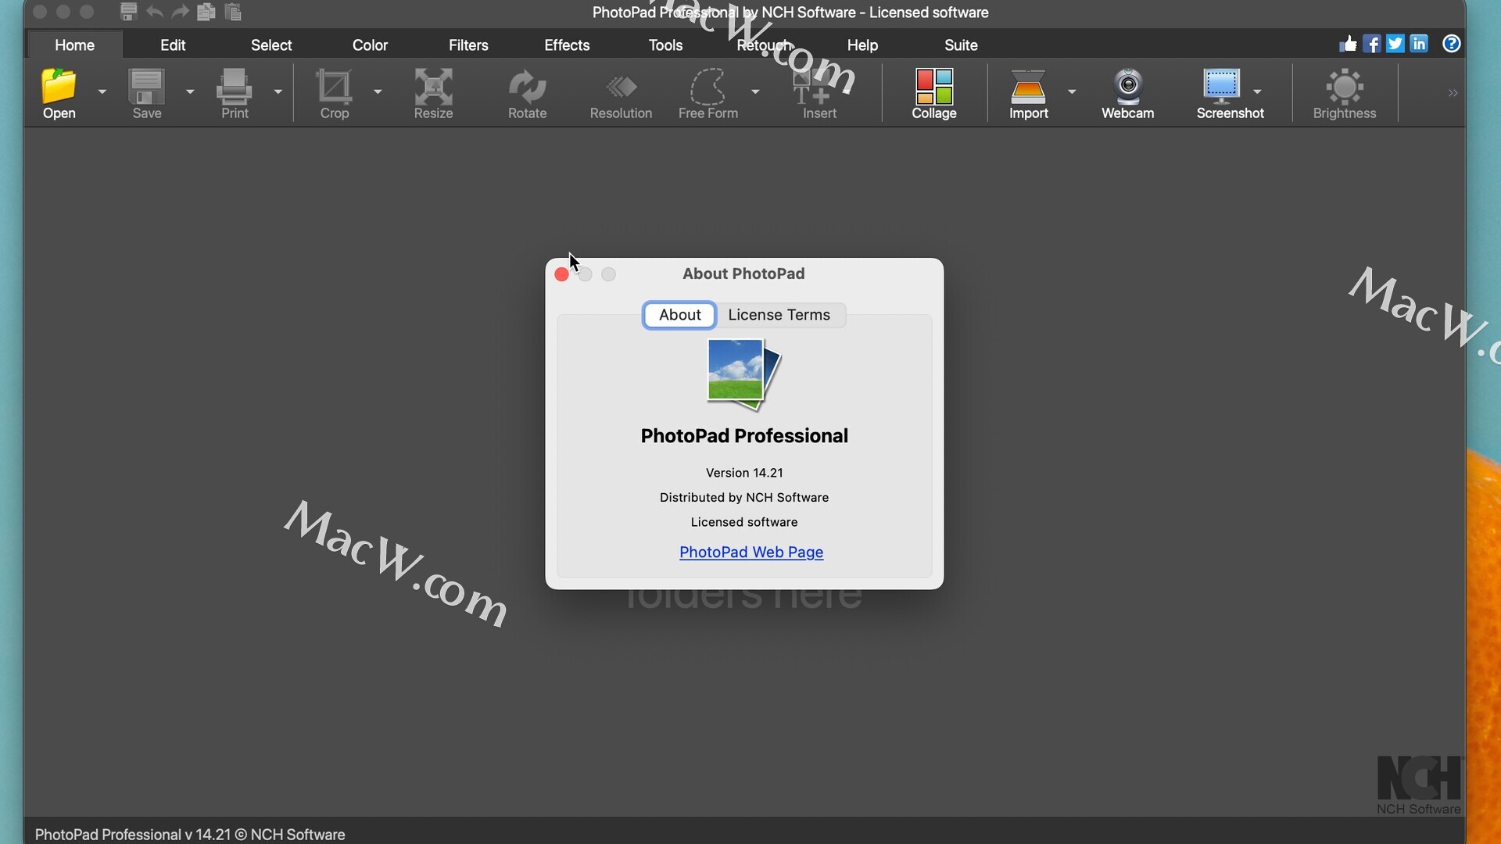This screenshot has width=1501, height=844.
Task: Click the thumbs-up like icon
Action: (x=1348, y=44)
